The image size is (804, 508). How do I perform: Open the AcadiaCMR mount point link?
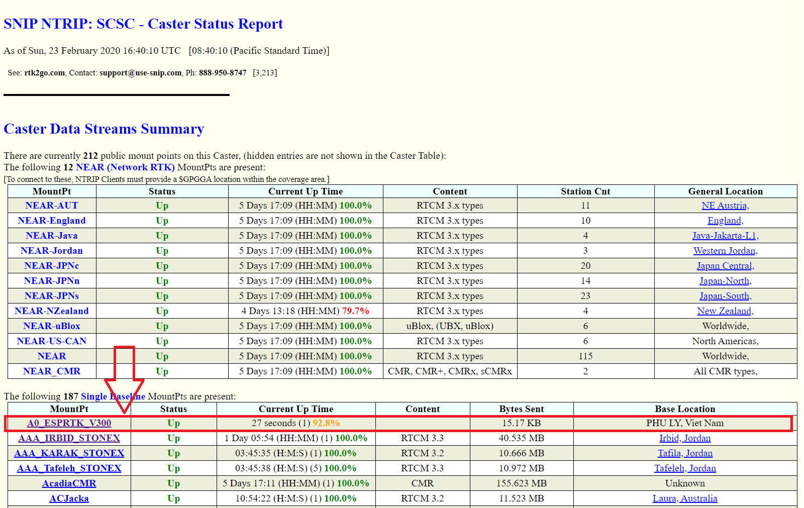[69, 483]
